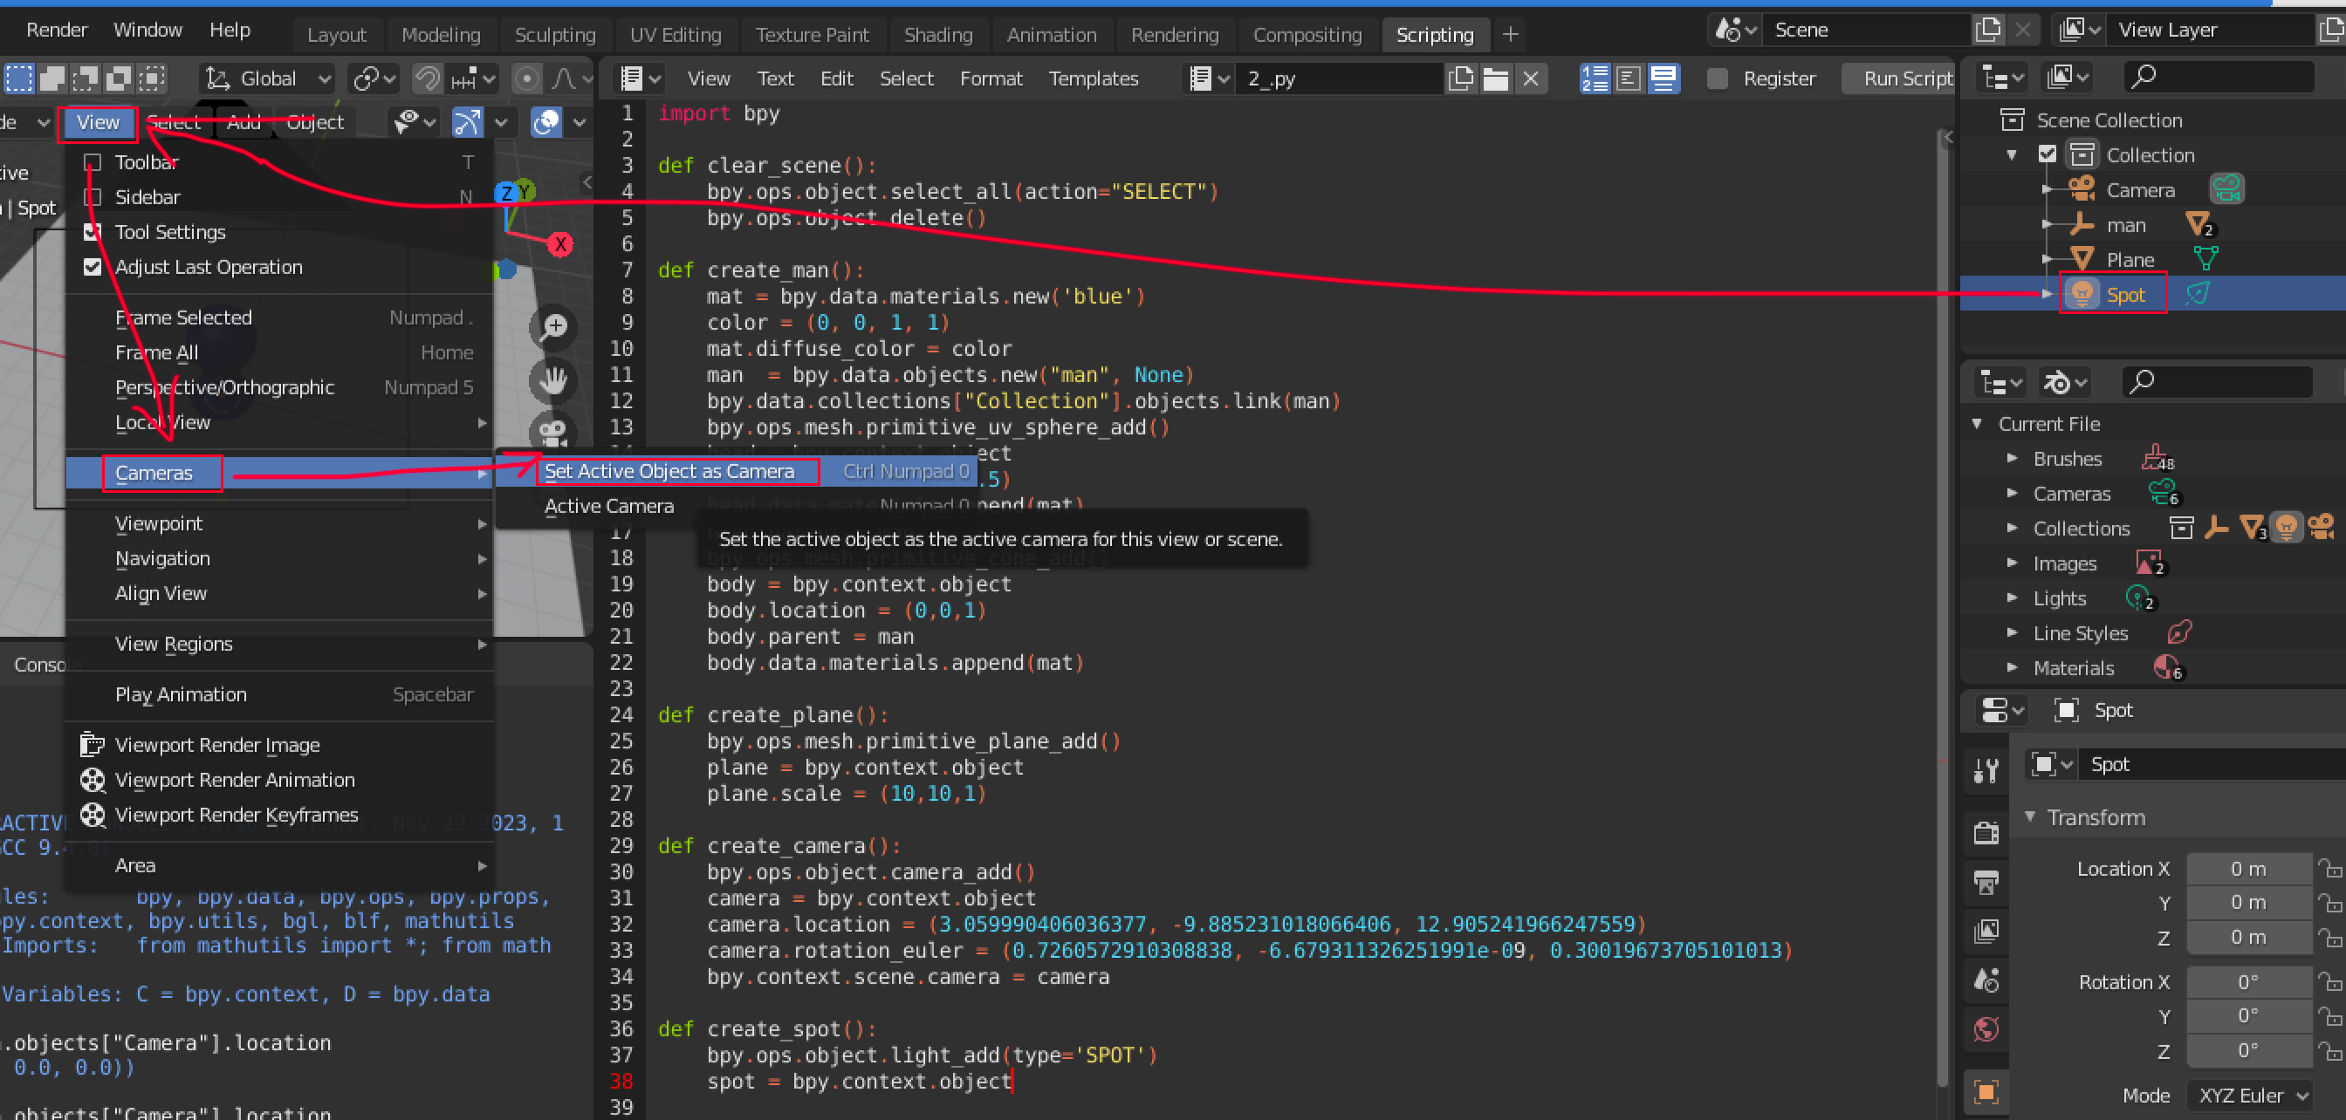Toggle Collection visibility checkbox in outliner
The height and width of the screenshot is (1120, 2346).
coord(2048,154)
